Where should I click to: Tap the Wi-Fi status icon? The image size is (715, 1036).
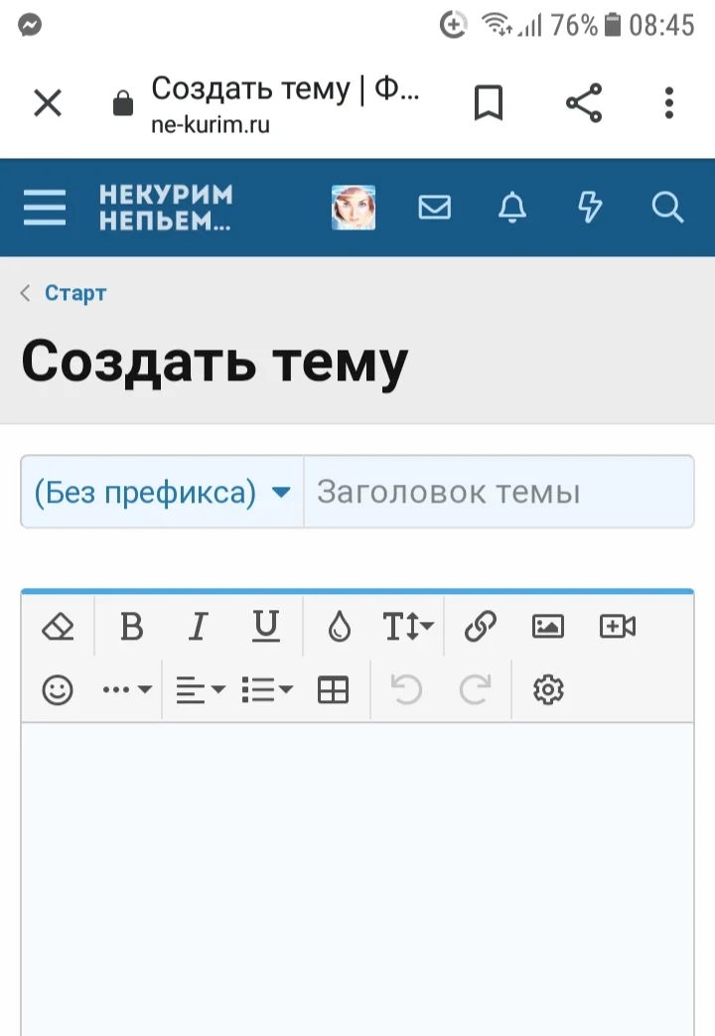pos(497,25)
